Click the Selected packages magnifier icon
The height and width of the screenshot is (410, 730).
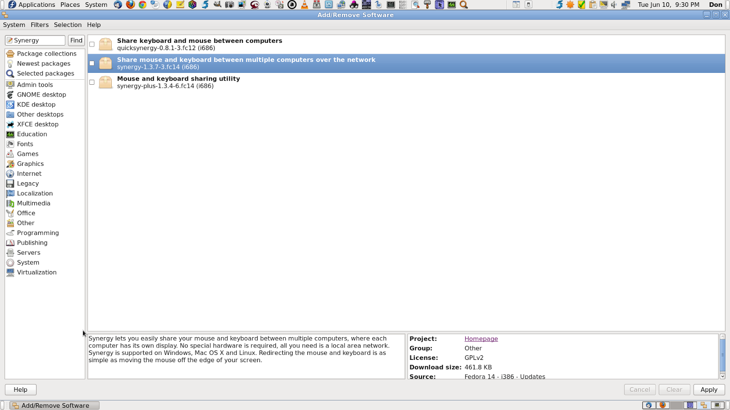[10, 73]
